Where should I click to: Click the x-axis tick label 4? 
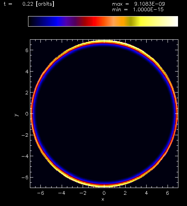pyautogui.click(x=147, y=193)
